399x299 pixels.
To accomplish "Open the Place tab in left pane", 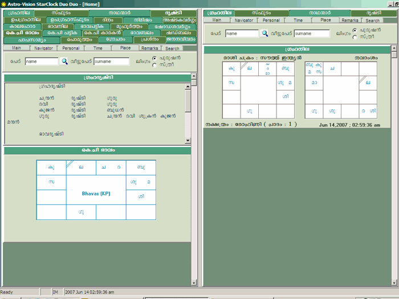I will (x=125, y=48).
